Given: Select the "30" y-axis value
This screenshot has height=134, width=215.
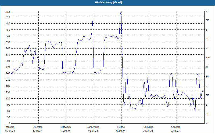Looking at the screenshot, I should pyautogui.click(x=9, y=117).
